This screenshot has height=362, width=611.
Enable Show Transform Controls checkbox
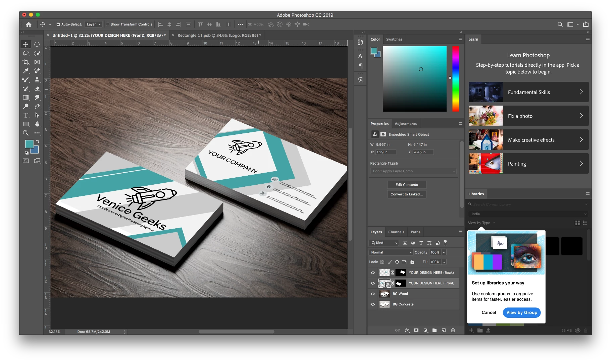click(108, 24)
